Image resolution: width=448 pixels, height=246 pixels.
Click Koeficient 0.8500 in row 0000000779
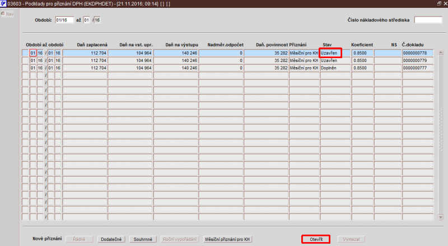click(362, 60)
